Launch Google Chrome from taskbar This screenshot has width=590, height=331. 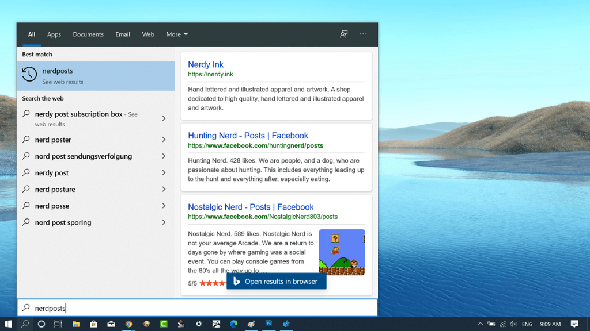[x=128, y=324]
